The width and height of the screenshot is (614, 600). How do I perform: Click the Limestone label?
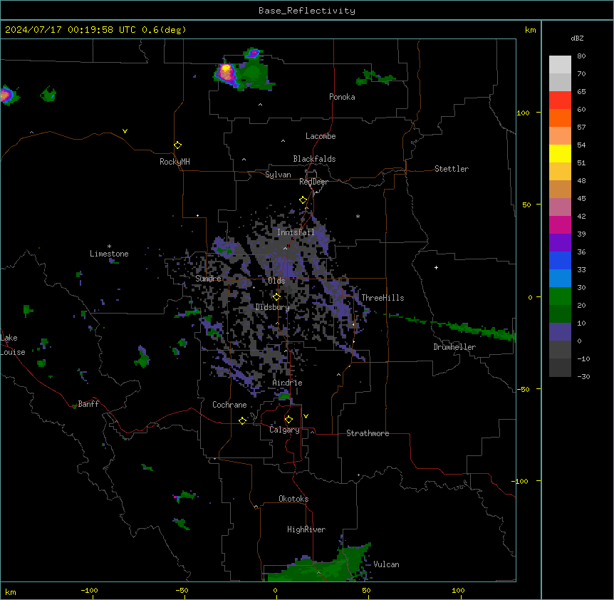point(109,254)
